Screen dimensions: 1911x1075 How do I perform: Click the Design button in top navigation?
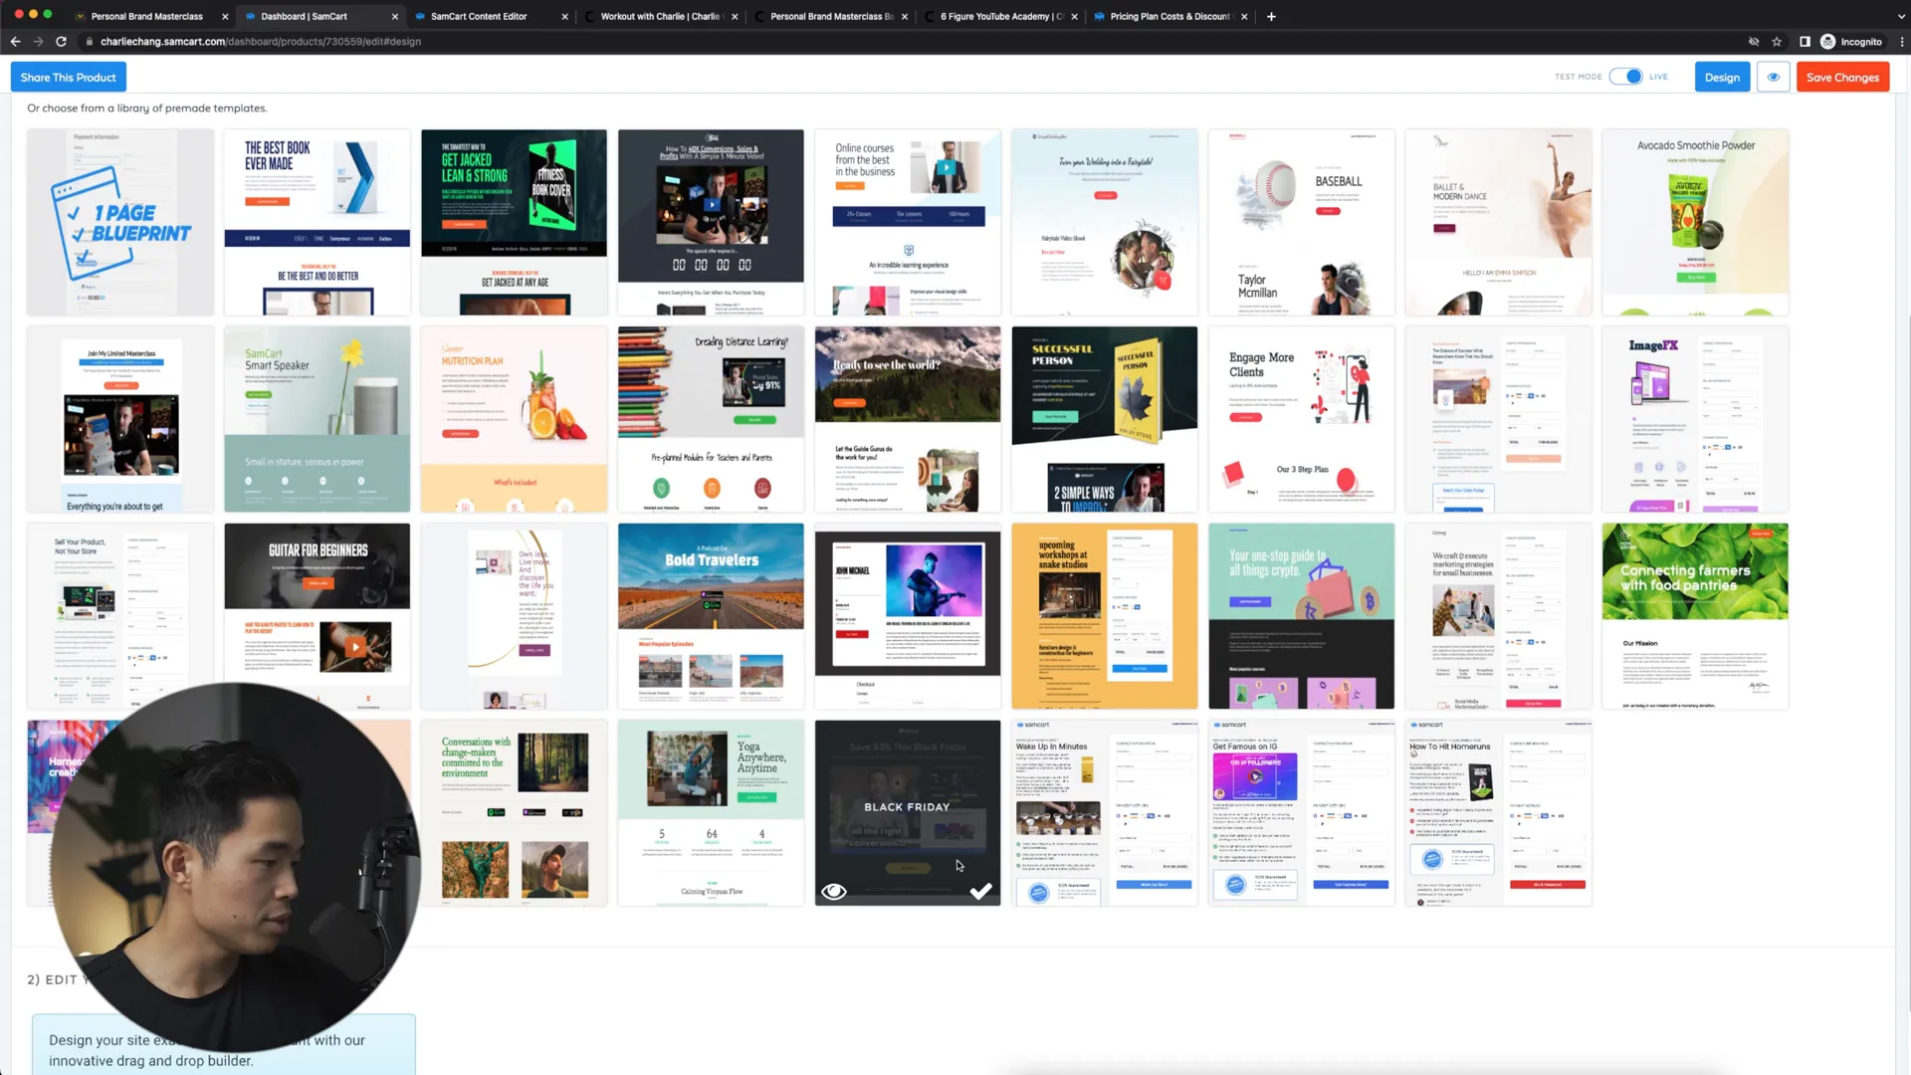pos(1723,76)
